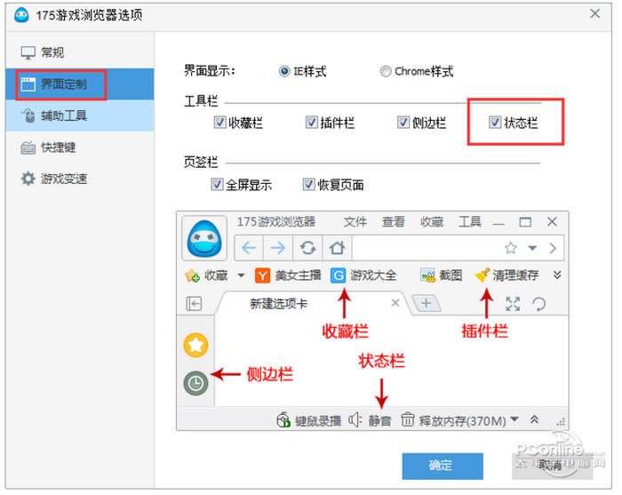Click the 确定 button

click(443, 466)
